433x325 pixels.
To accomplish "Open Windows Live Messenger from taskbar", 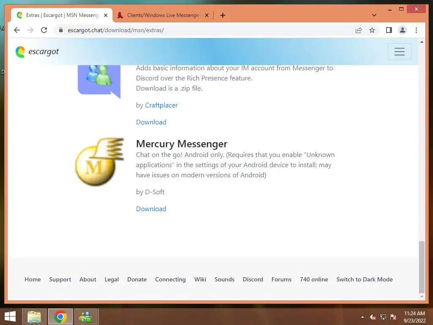I will pos(85,317).
